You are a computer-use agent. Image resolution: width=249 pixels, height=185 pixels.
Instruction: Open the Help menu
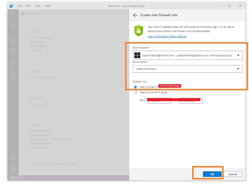click(x=47, y=6)
